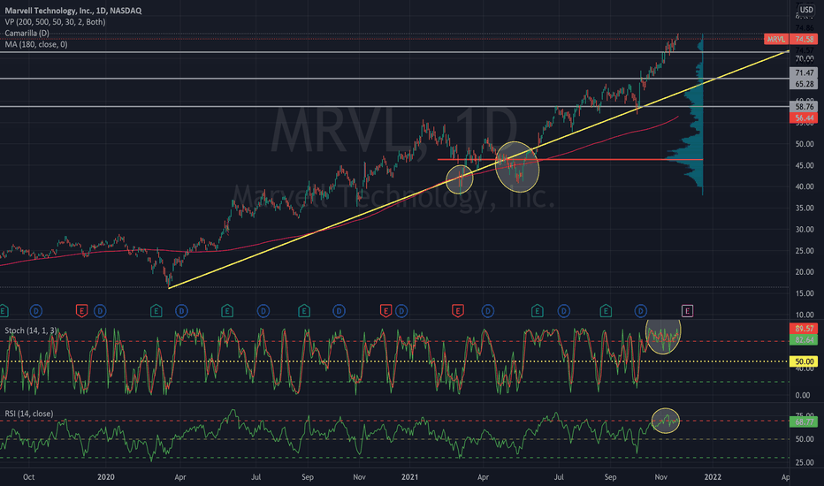Click the dividend marker above July 2020
The width and height of the screenshot is (824, 486).
[263, 311]
